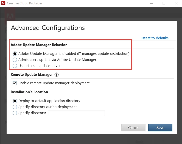Select Use internal update server radio

pos(15,66)
